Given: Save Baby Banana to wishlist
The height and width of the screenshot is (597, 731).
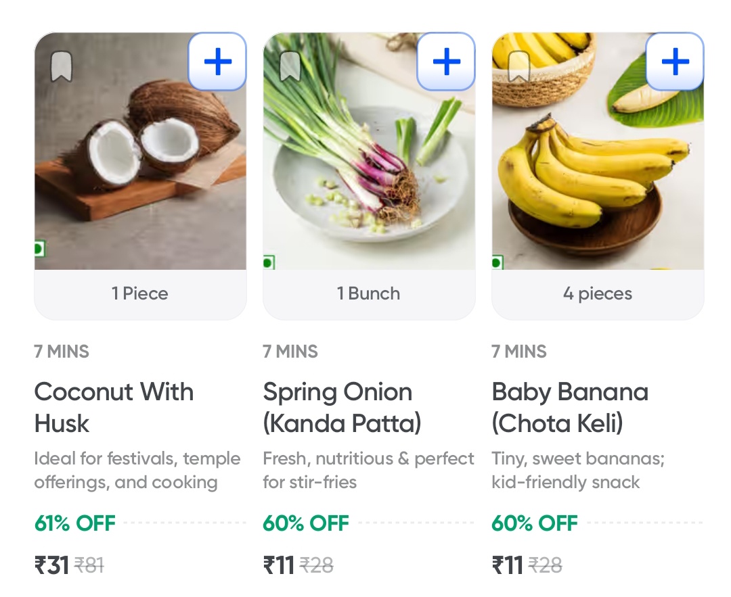Looking at the screenshot, I should click(519, 66).
